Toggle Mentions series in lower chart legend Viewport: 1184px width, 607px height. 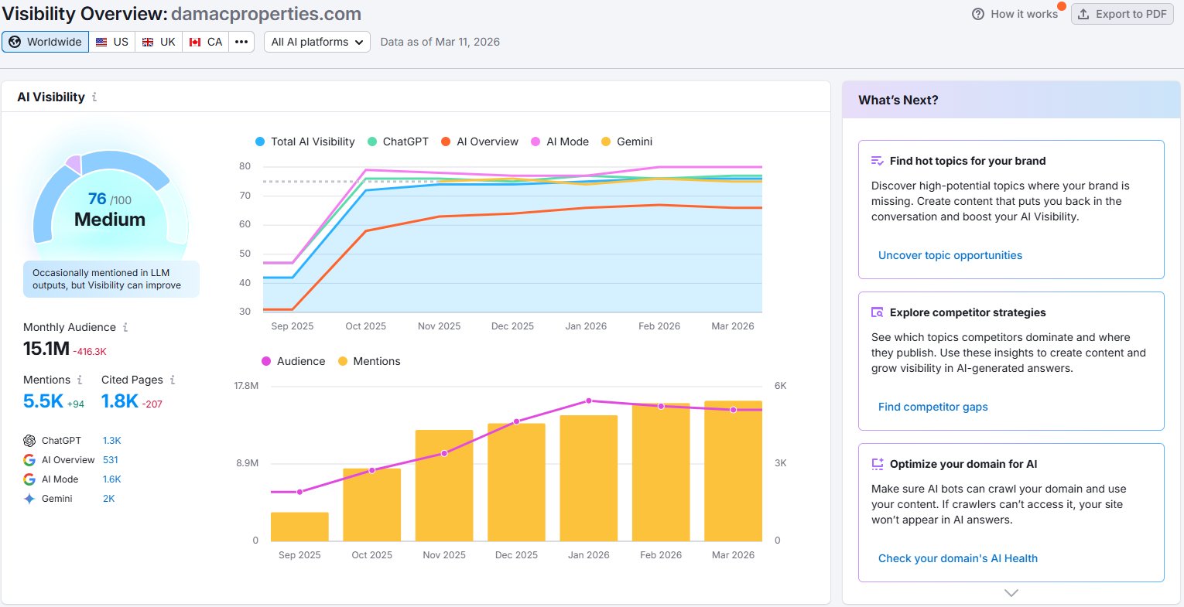pos(369,361)
